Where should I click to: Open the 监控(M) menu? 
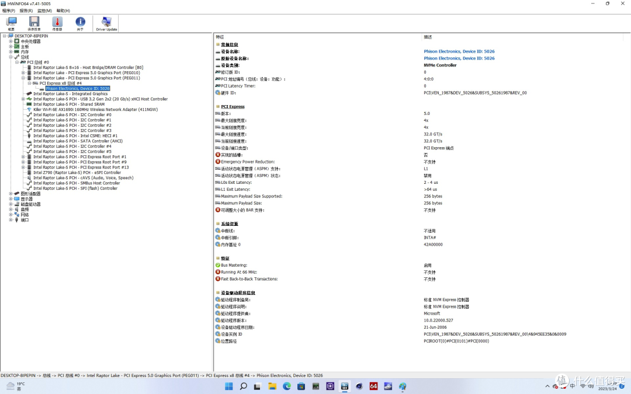(x=44, y=11)
